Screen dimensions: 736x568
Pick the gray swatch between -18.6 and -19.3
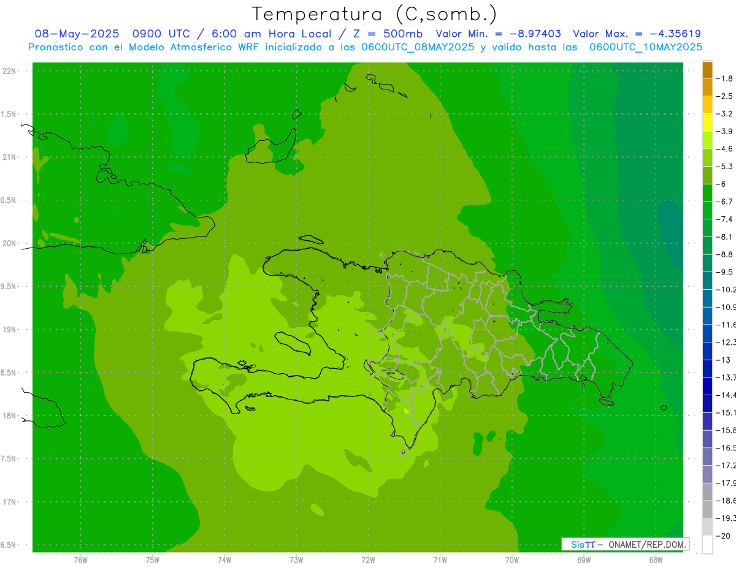tap(707, 509)
